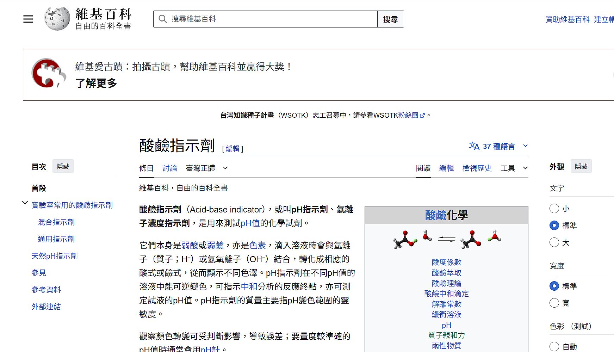Open the hamburger main menu

(28, 19)
